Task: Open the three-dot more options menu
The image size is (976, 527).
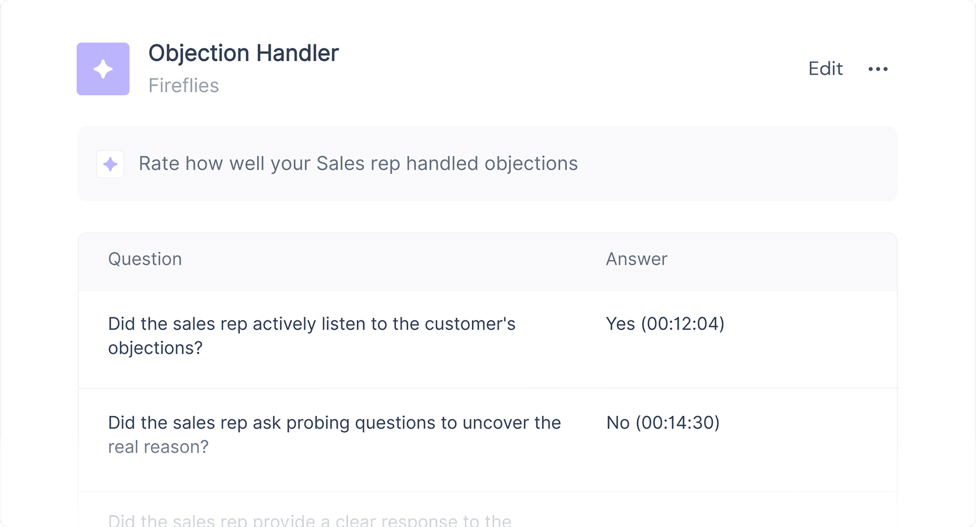Action: tap(877, 69)
